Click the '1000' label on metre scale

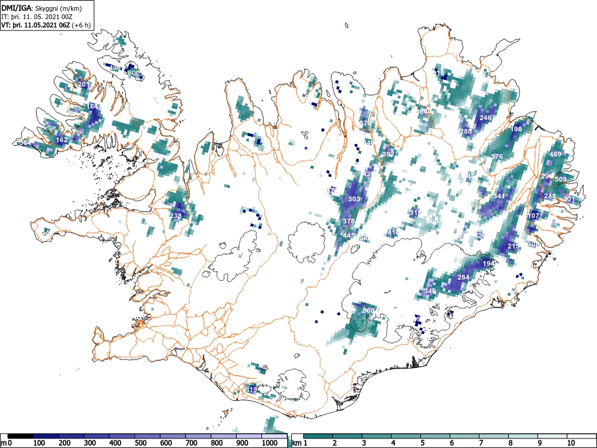pos(270,443)
